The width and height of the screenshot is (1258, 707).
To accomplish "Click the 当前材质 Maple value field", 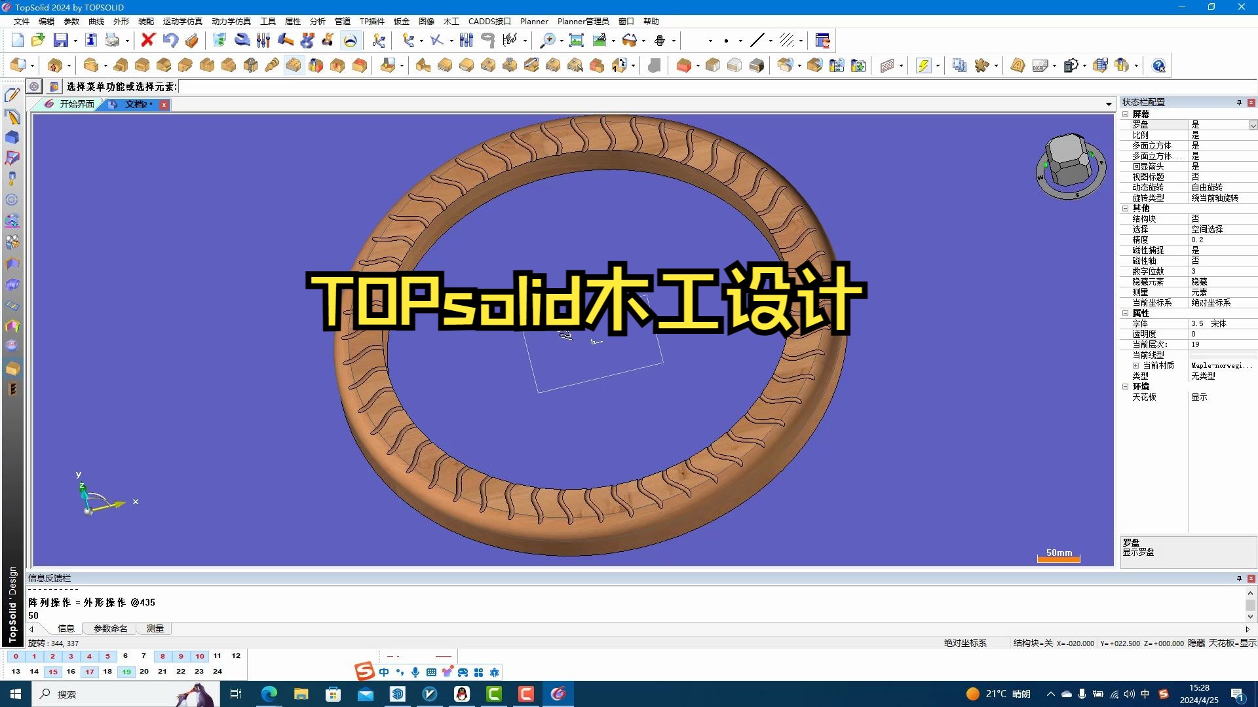I will click(1223, 365).
